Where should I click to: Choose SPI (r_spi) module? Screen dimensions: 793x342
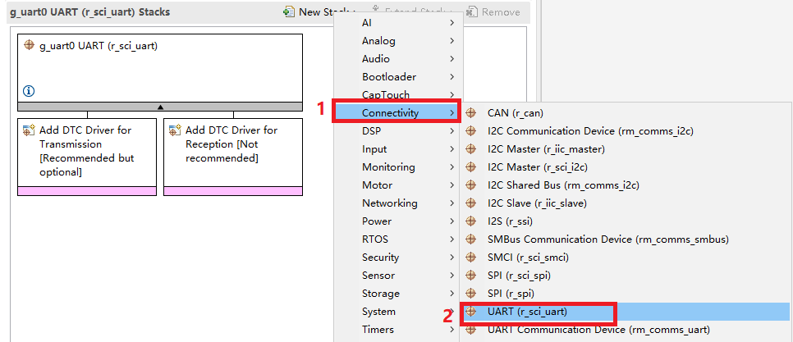pos(626,293)
